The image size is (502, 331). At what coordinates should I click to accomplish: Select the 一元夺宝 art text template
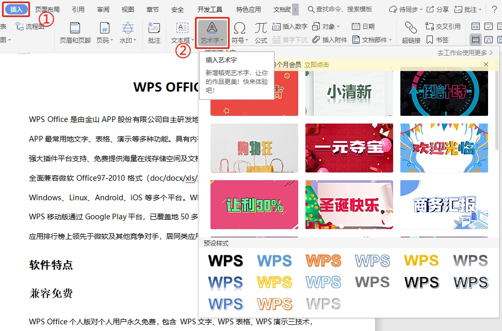349,148
